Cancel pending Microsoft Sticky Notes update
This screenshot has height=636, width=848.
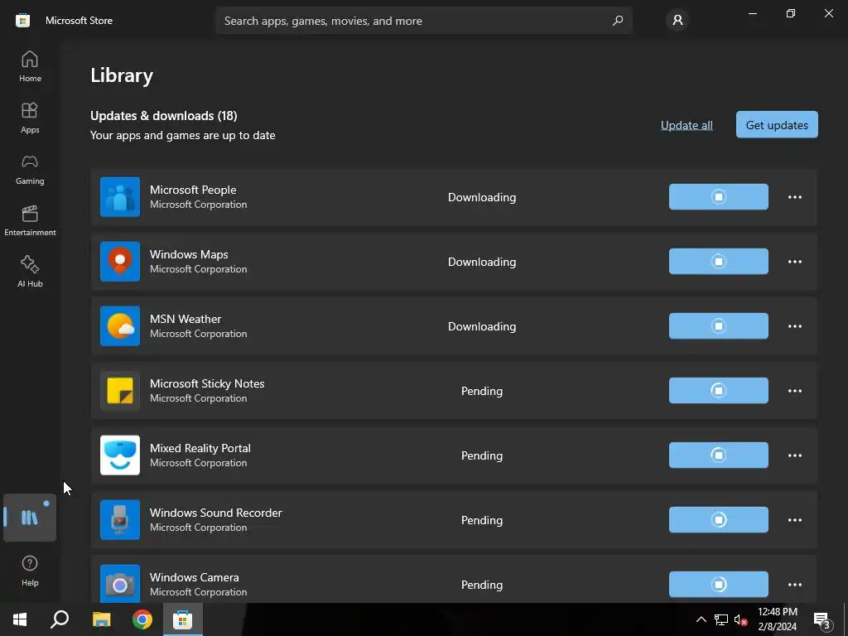tap(718, 391)
